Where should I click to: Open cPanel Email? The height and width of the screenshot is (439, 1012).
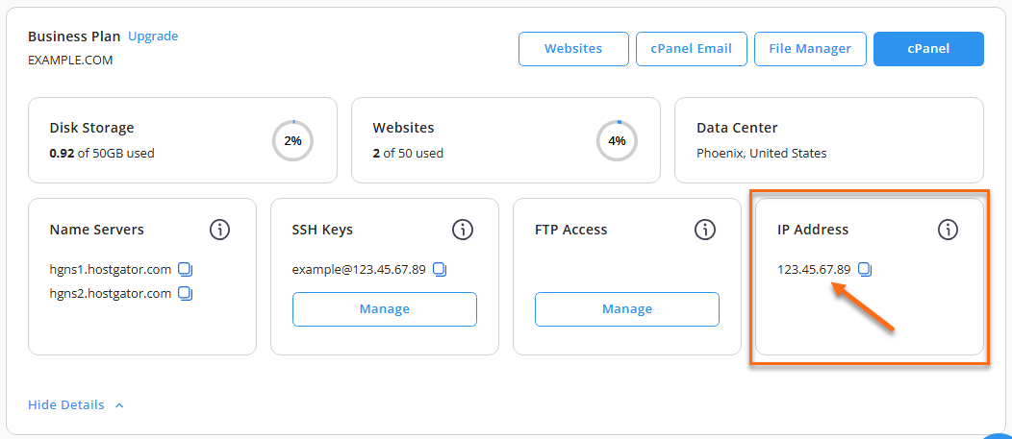(692, 49)
